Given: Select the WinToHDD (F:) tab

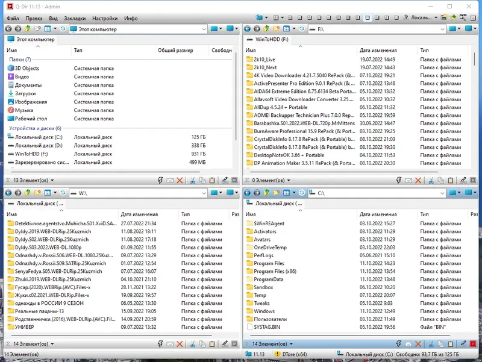Looking at the screenshot, I should (268, 39).
